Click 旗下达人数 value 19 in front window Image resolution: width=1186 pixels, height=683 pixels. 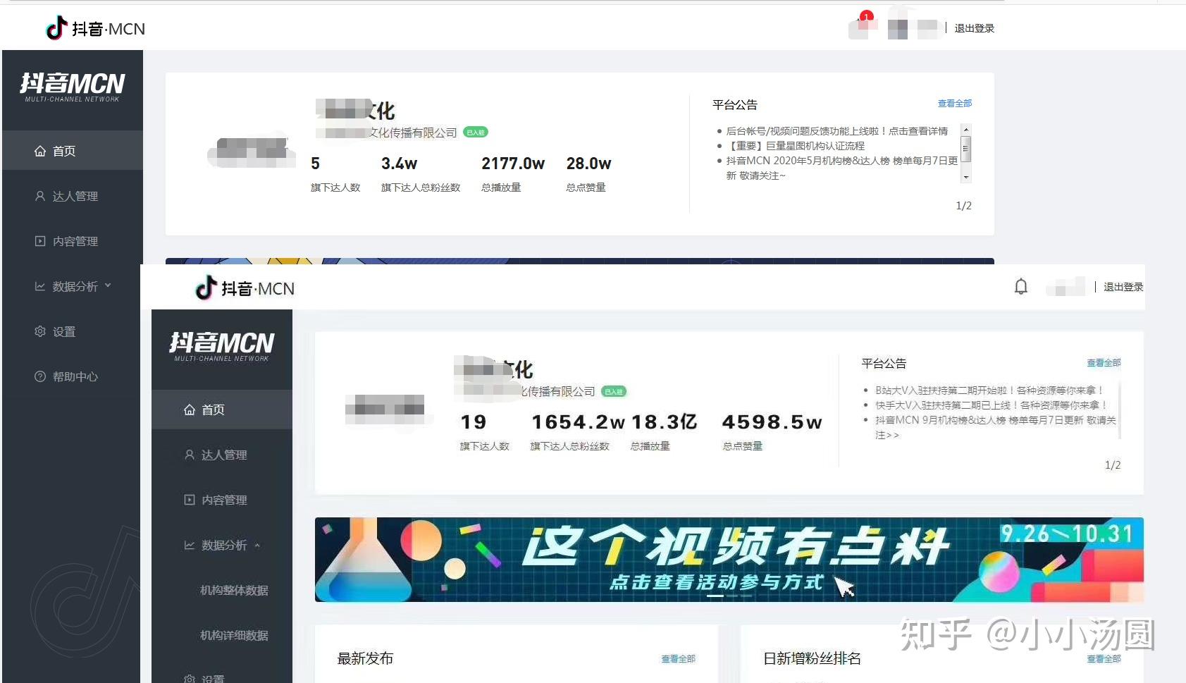(474, 422)
